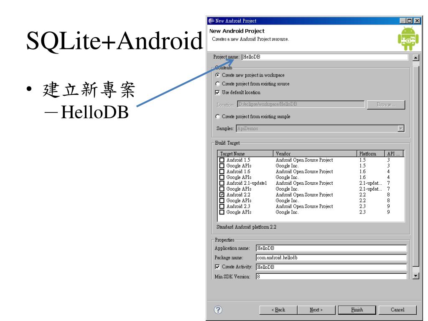Click the Cancel button
The image size is (428, 321).
pyautogui.click(x=397, y=310)
